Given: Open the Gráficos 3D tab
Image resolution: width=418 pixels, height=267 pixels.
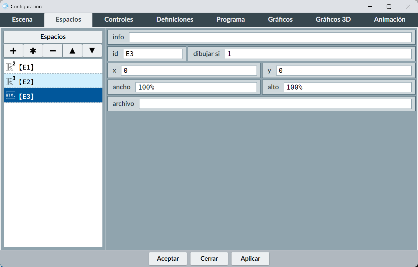Looking at the screenshot, I should (333, 19).
